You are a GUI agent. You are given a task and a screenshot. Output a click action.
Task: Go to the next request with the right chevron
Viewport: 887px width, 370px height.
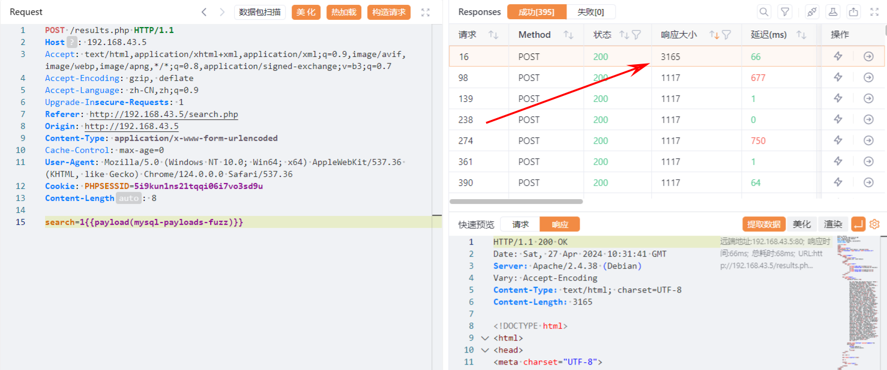[222, 12]
